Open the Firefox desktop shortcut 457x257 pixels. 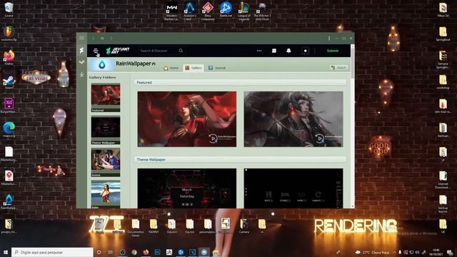(9, 57)
